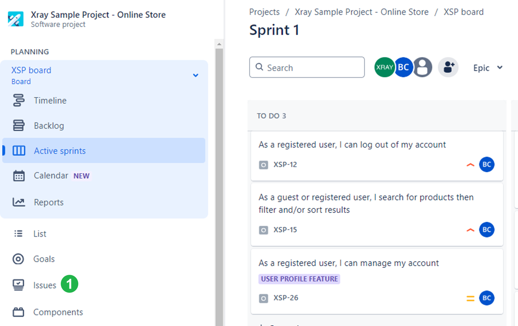This screenshot has height=326, width=518.
Task: Click the NEW badge next to Calendar
Action: click(82, 176)
